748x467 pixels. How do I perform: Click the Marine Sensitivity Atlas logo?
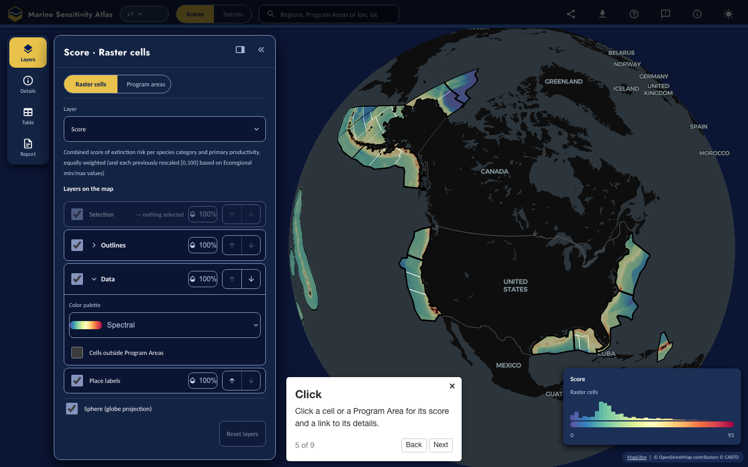tap(15, 14)
